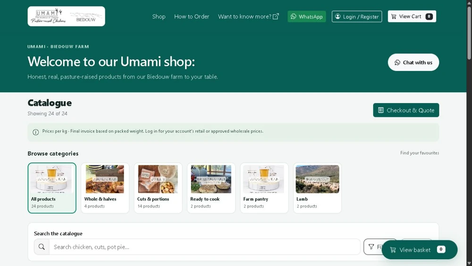The width and height of the screenshot is (472, 266).
Task: Click the chat bubble icon in Chat with us
Action: click(x=397, y=62)
